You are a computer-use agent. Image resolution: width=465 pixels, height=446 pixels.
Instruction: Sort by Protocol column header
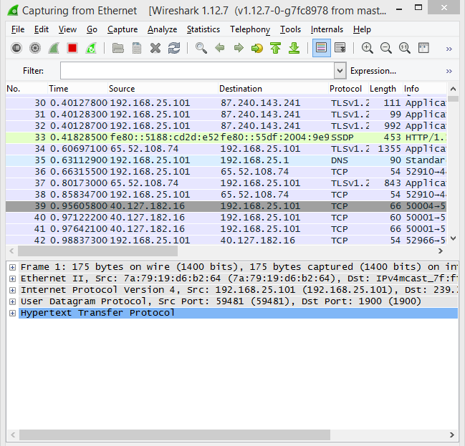click(x=348, y=89)
